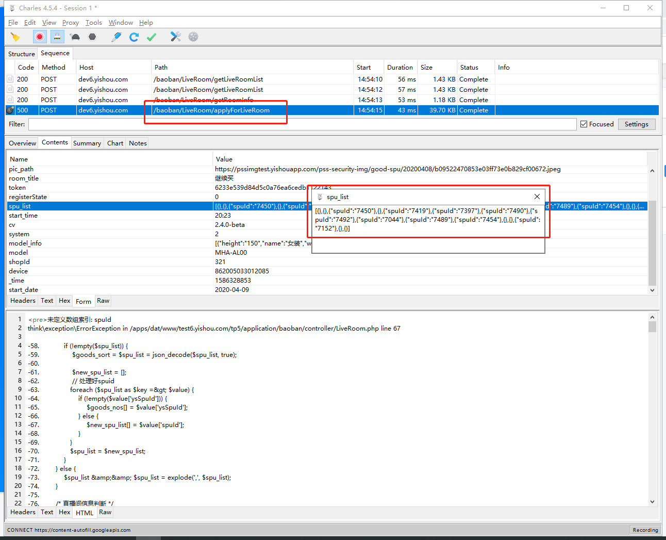The height and width of the screenshot is (540, 666).
Task: Open the Tools menu
Action: tap(94, 23)
